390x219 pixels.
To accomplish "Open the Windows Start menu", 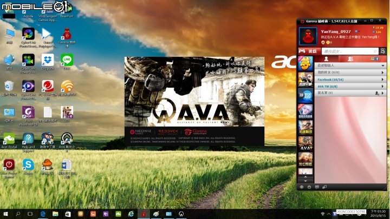I will tap(5, 214).
